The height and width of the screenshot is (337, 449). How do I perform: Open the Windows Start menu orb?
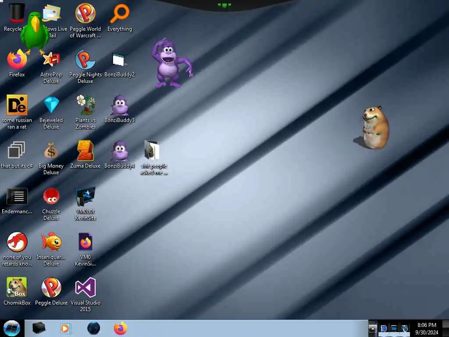[x=12, y=328]
